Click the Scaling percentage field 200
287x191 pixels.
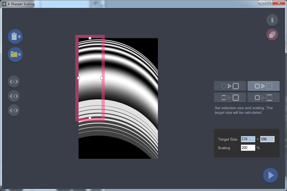pos(248,148)
